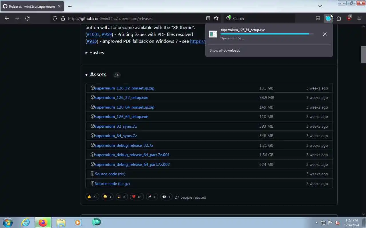The image size is (366, 228).
Task: Download Source code (zip)
Action: point(110,174)
